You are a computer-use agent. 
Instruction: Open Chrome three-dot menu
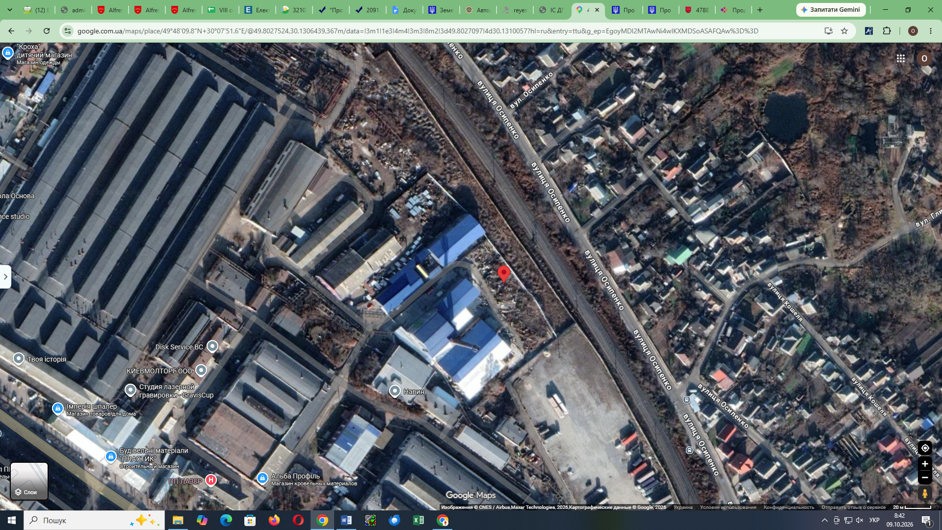point(931,31)
